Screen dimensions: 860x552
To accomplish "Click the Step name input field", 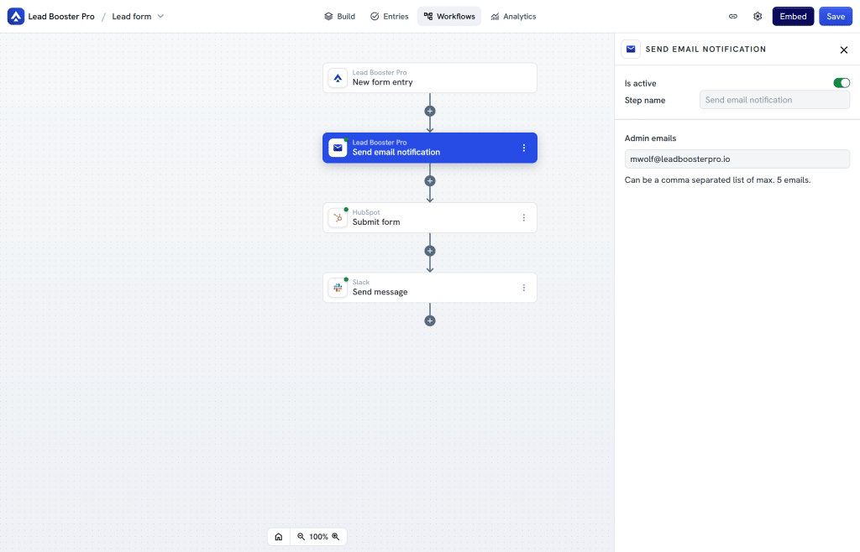I will point(774,100).
